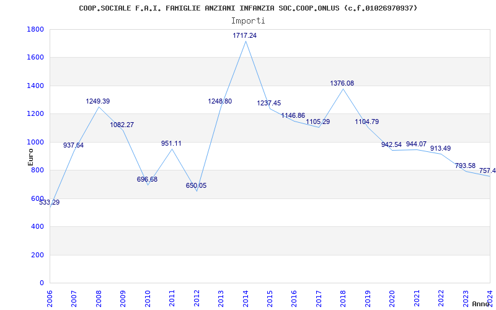496x310 pixels.
Task: Click the 696.68 data label
Action: [x=147, y=180]
